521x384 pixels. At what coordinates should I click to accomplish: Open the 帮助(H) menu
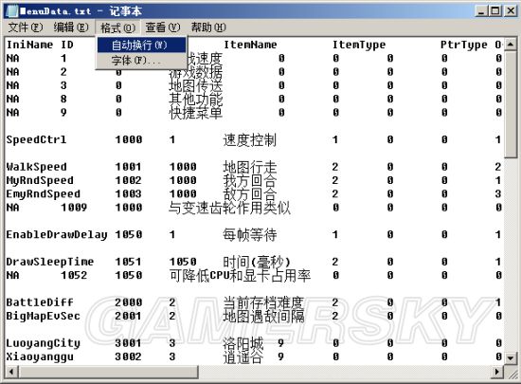(x=208, y=27)
